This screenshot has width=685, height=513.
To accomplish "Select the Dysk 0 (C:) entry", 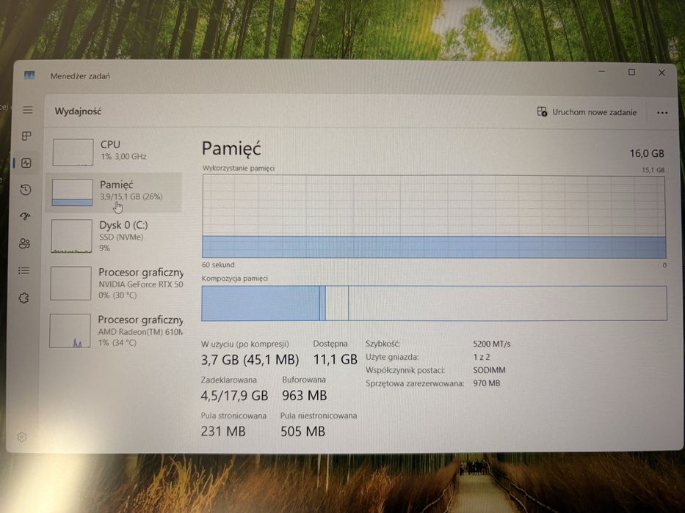I will pyautogui.click(x=114, y=236).
